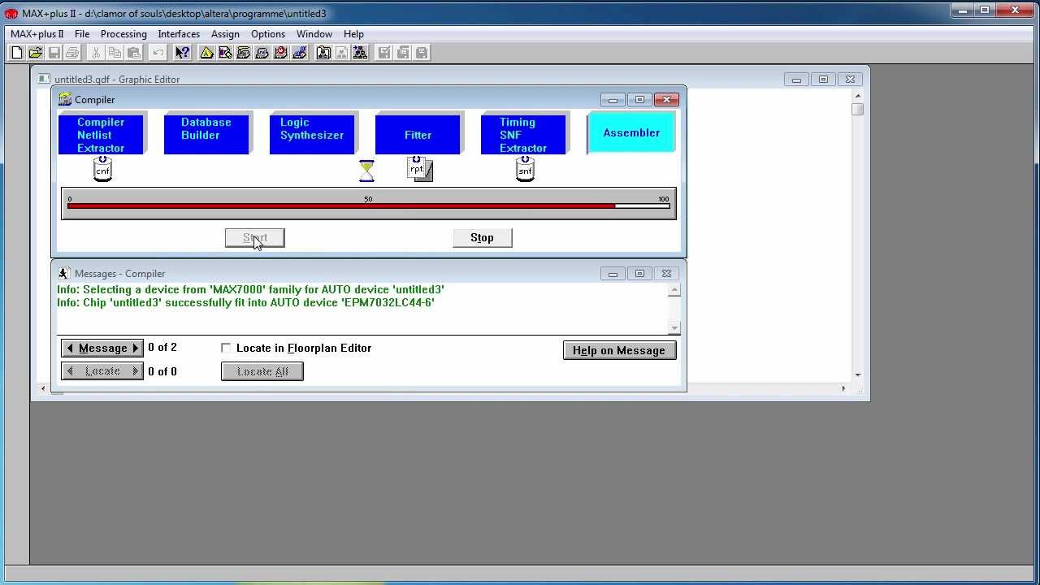1040x585 pixels.
Task: Click the messages list scroll down arrow
Action: [674, 327]
